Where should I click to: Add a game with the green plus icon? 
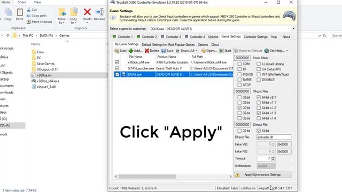[135, 51]
